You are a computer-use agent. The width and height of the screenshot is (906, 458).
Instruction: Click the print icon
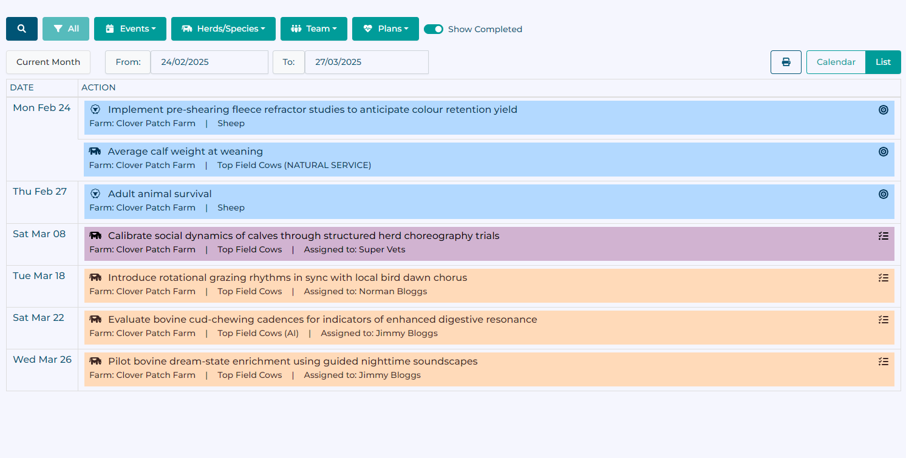pos(786,62)
